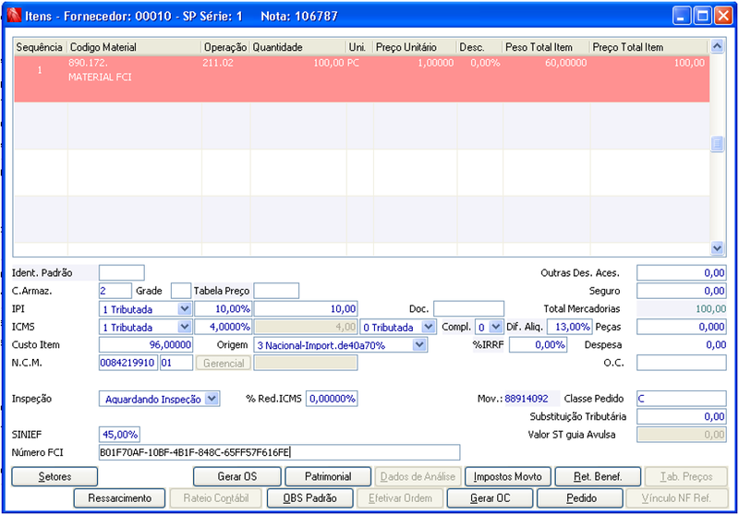The width and height of the screenshot is (739, 515).
Task: Click the N.C.M. code field 0084219910
Action: click(128, 363)
